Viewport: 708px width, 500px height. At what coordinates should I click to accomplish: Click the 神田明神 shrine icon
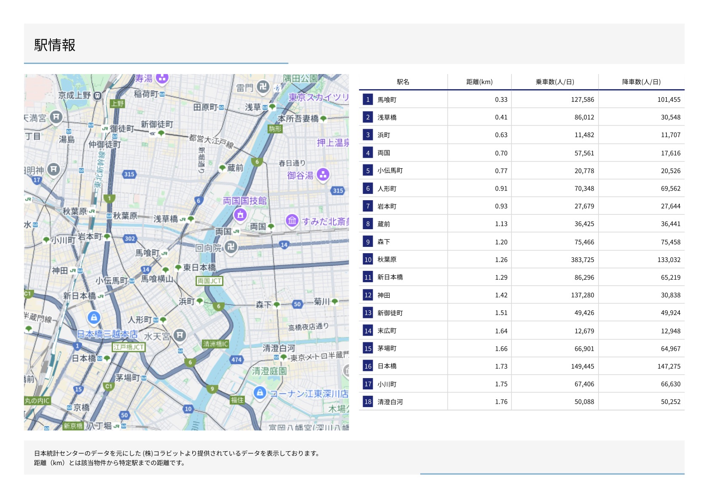point(53,169)
